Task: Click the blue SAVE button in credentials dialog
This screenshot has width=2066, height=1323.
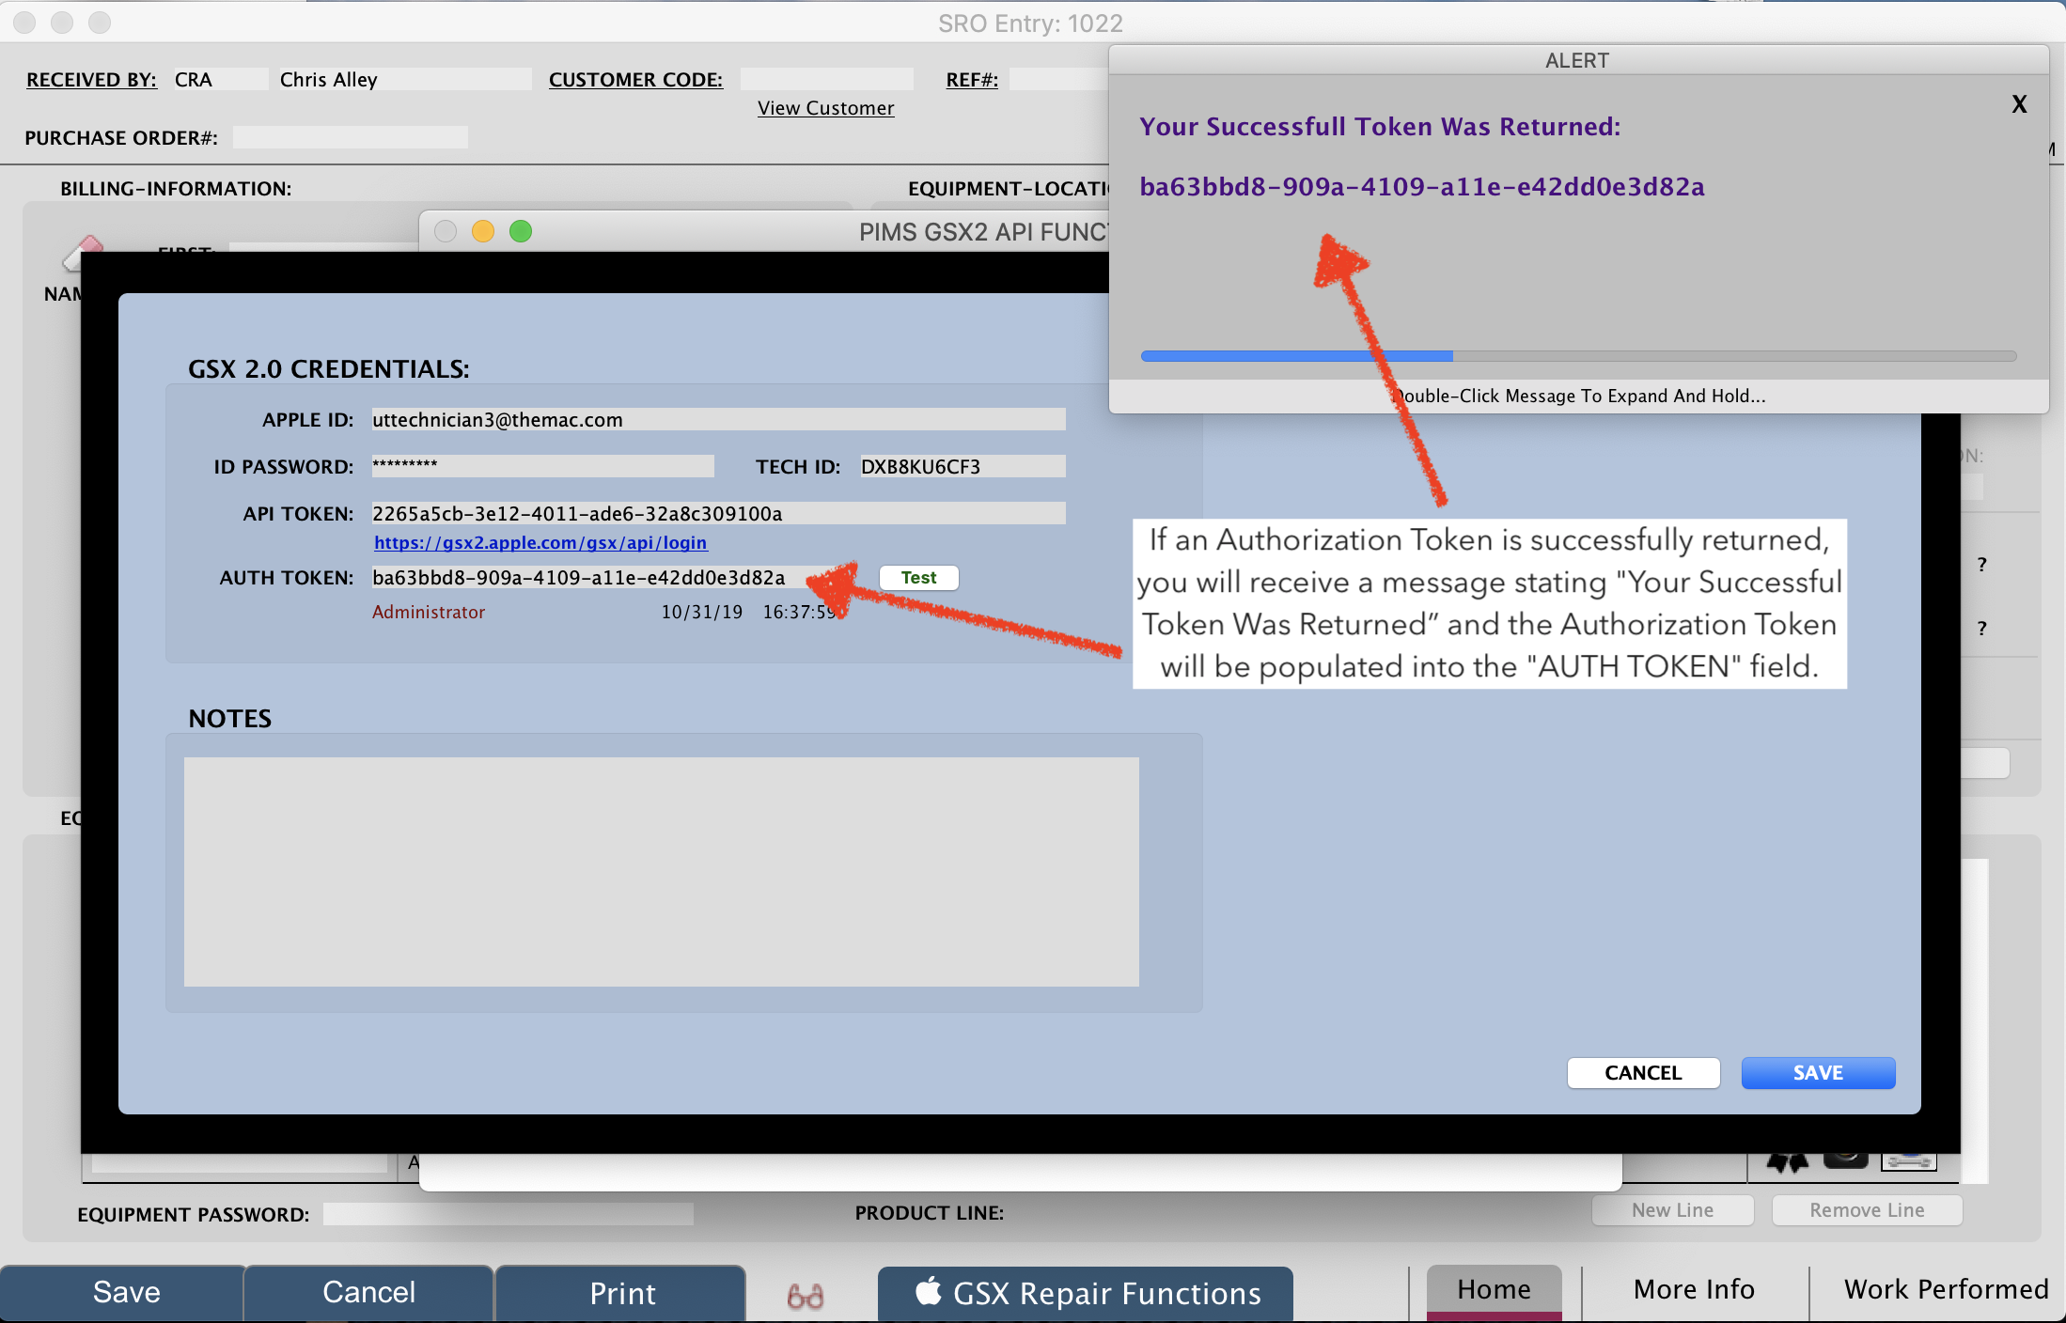Action: (1817, 1073)
